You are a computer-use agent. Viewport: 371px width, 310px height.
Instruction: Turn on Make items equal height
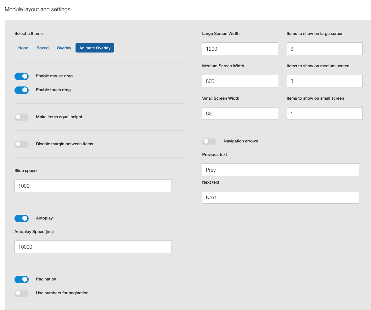coord(21,117)
